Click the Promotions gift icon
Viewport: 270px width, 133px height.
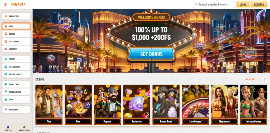(6, 16)
